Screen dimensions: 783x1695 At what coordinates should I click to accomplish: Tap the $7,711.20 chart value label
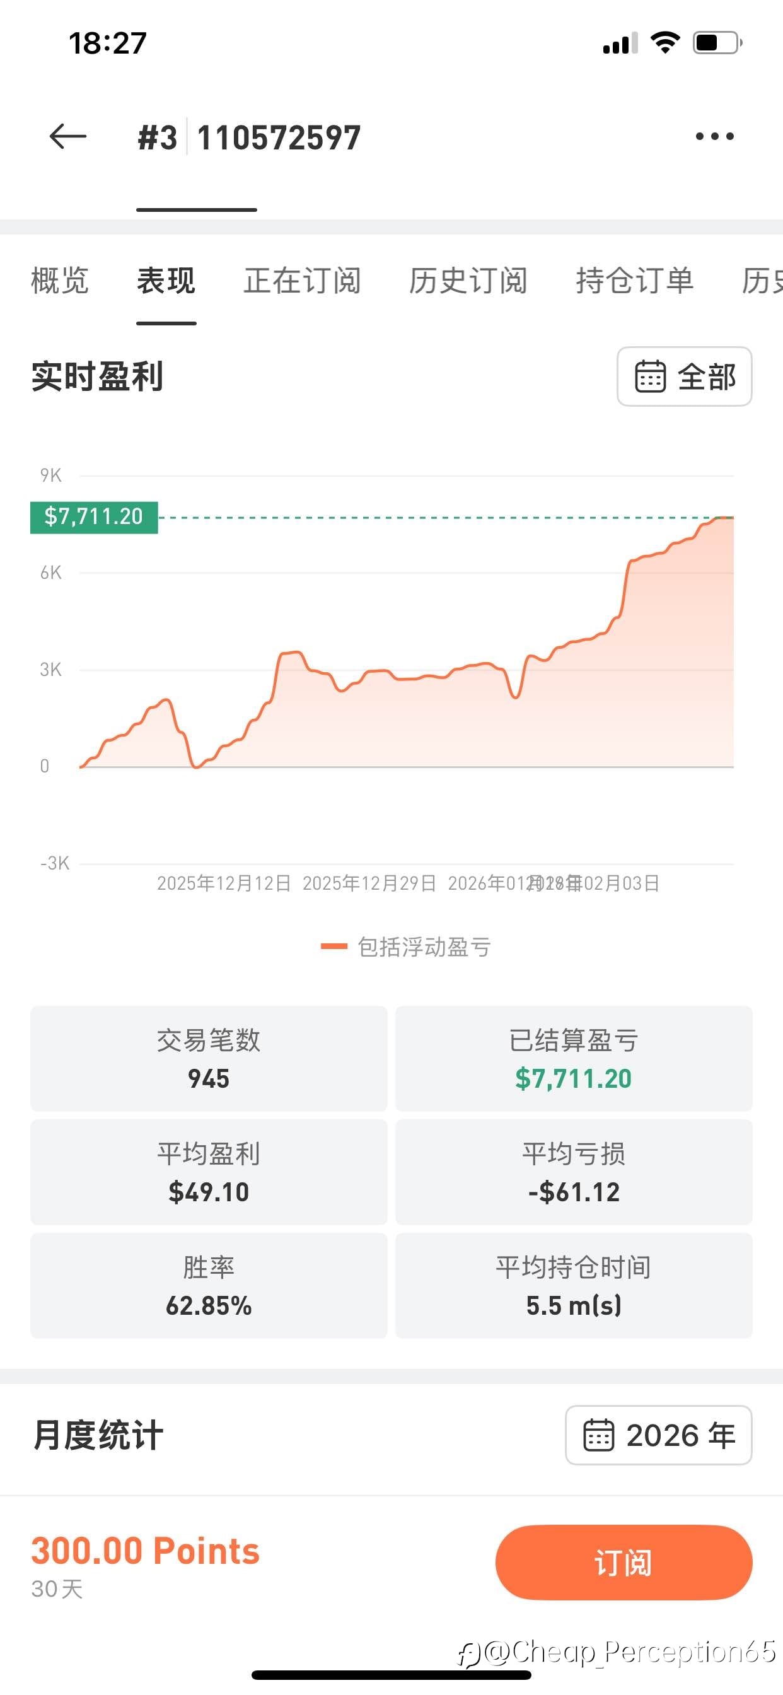(x=94, y=516)
